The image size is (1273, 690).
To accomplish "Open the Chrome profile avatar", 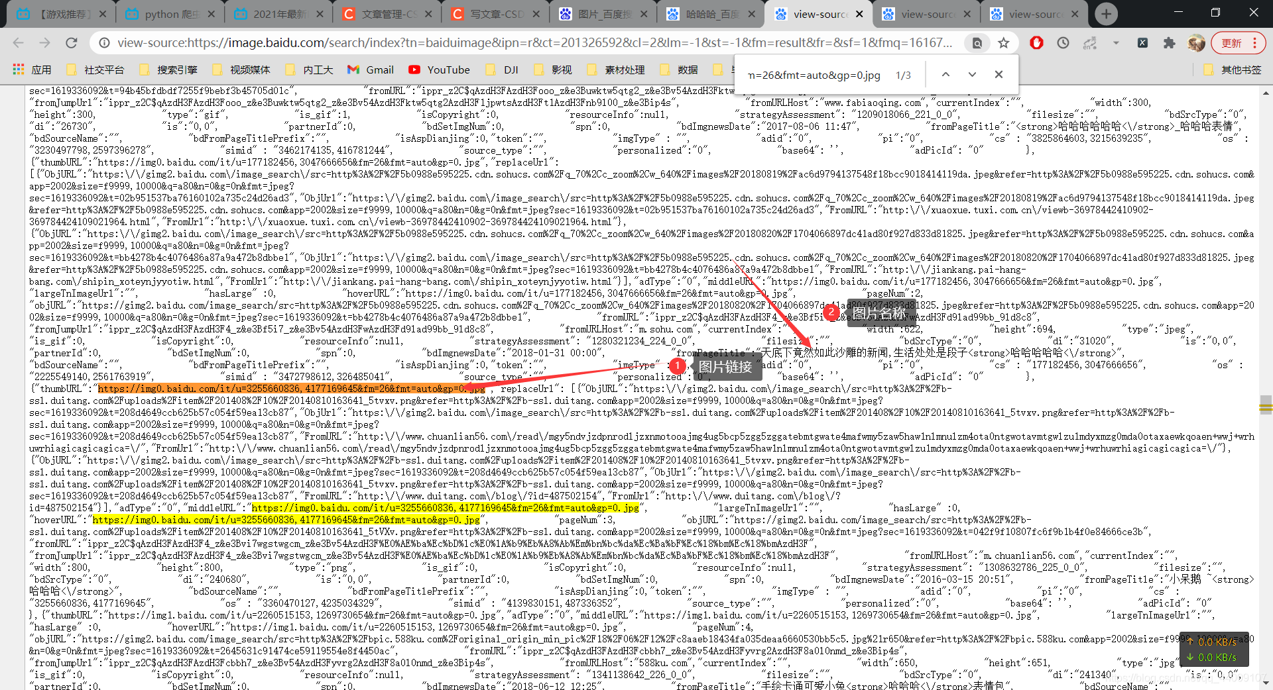I will (x=1196, y=43).
